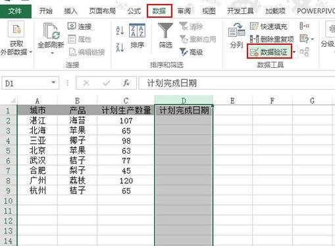Click the greyed Properties command
Screen dimensions: 335x246
click(80, 39)
